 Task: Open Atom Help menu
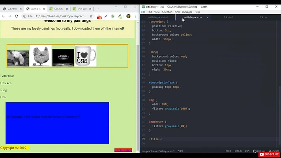tap(197, 12)
